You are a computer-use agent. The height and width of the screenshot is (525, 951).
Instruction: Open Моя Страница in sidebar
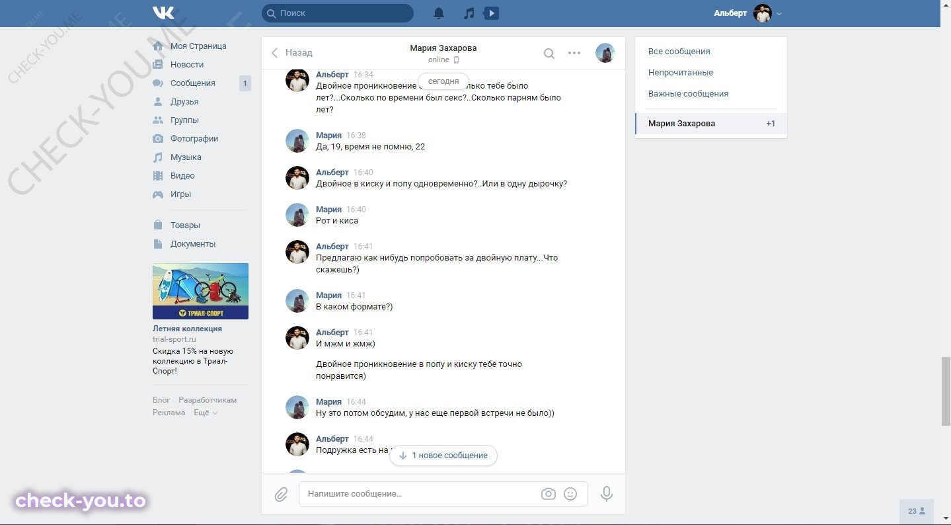tap(198, 46)
